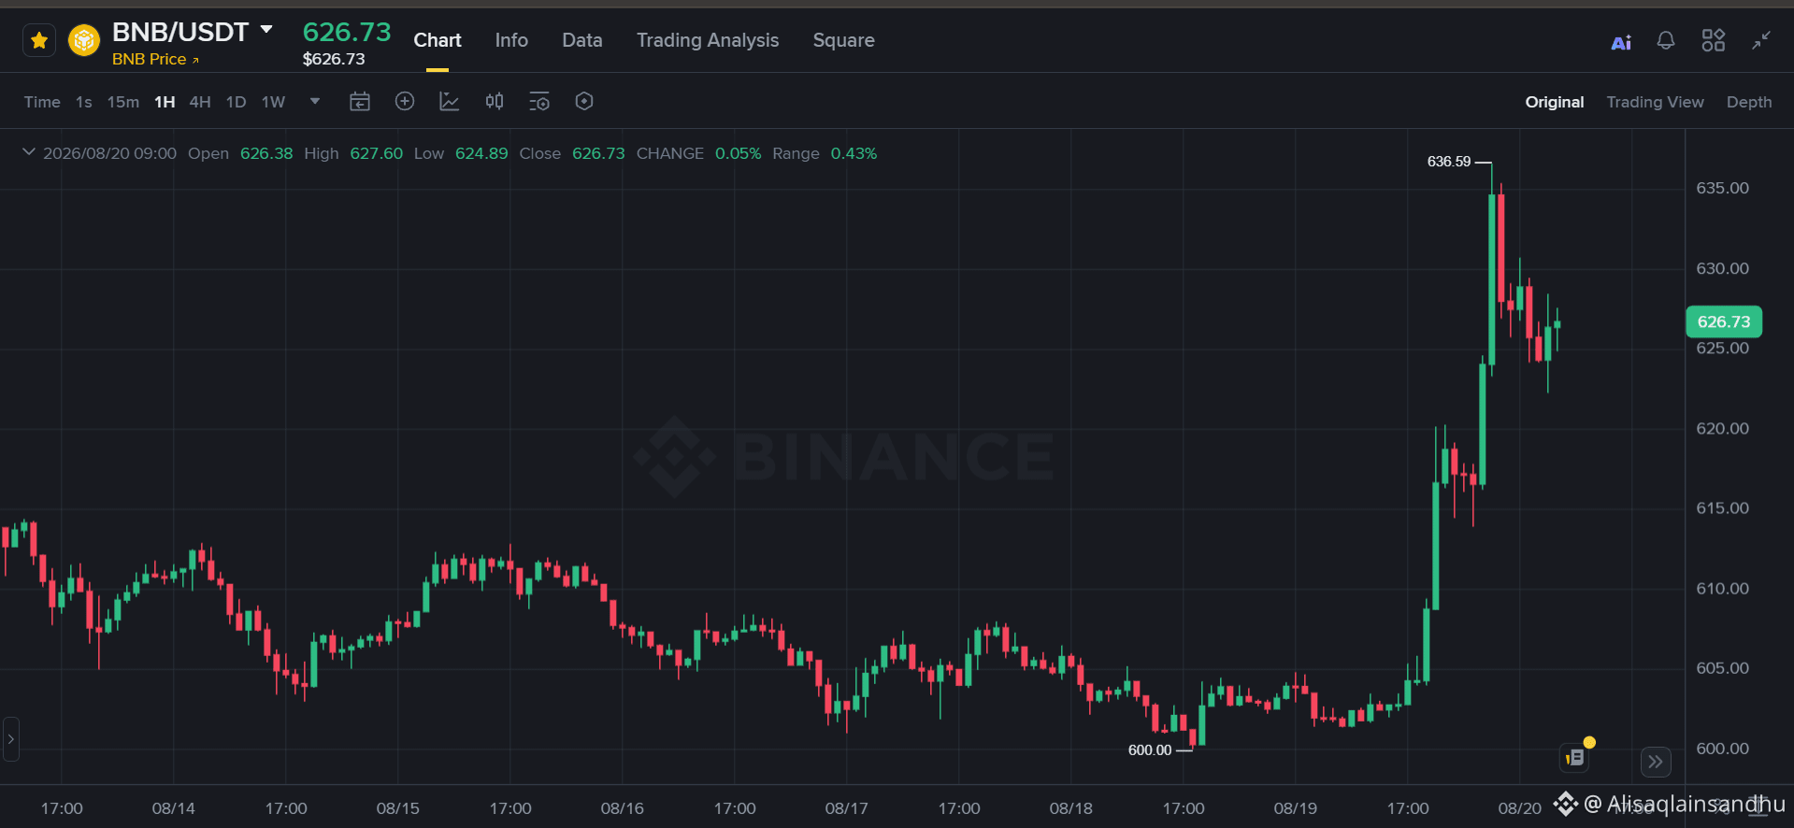
Task: Switch to Trading View chart
Action: [x=1655, y=102]
